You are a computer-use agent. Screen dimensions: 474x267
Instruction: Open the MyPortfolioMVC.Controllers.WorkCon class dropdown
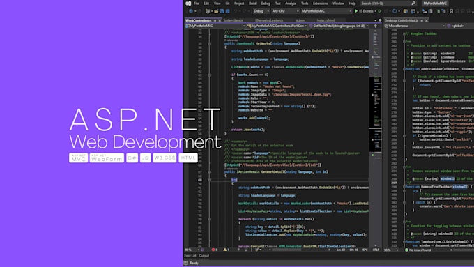277,26
